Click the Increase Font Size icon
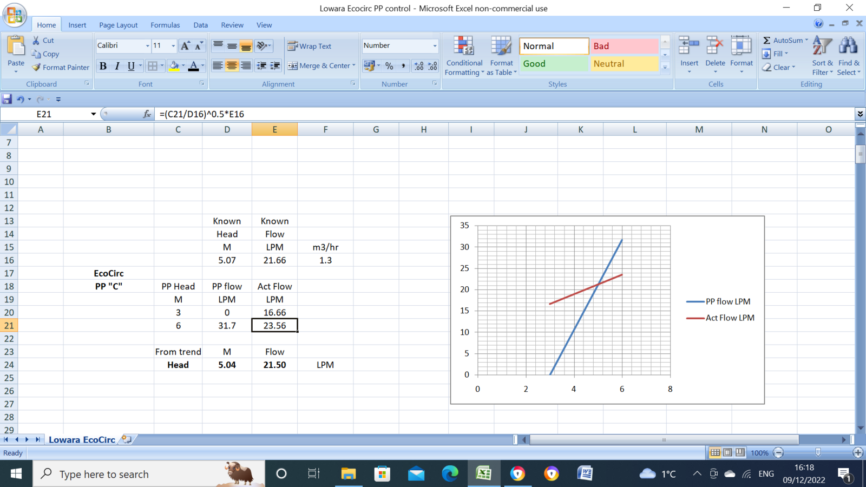The image size is (866, 487). (x=185, y=46)
